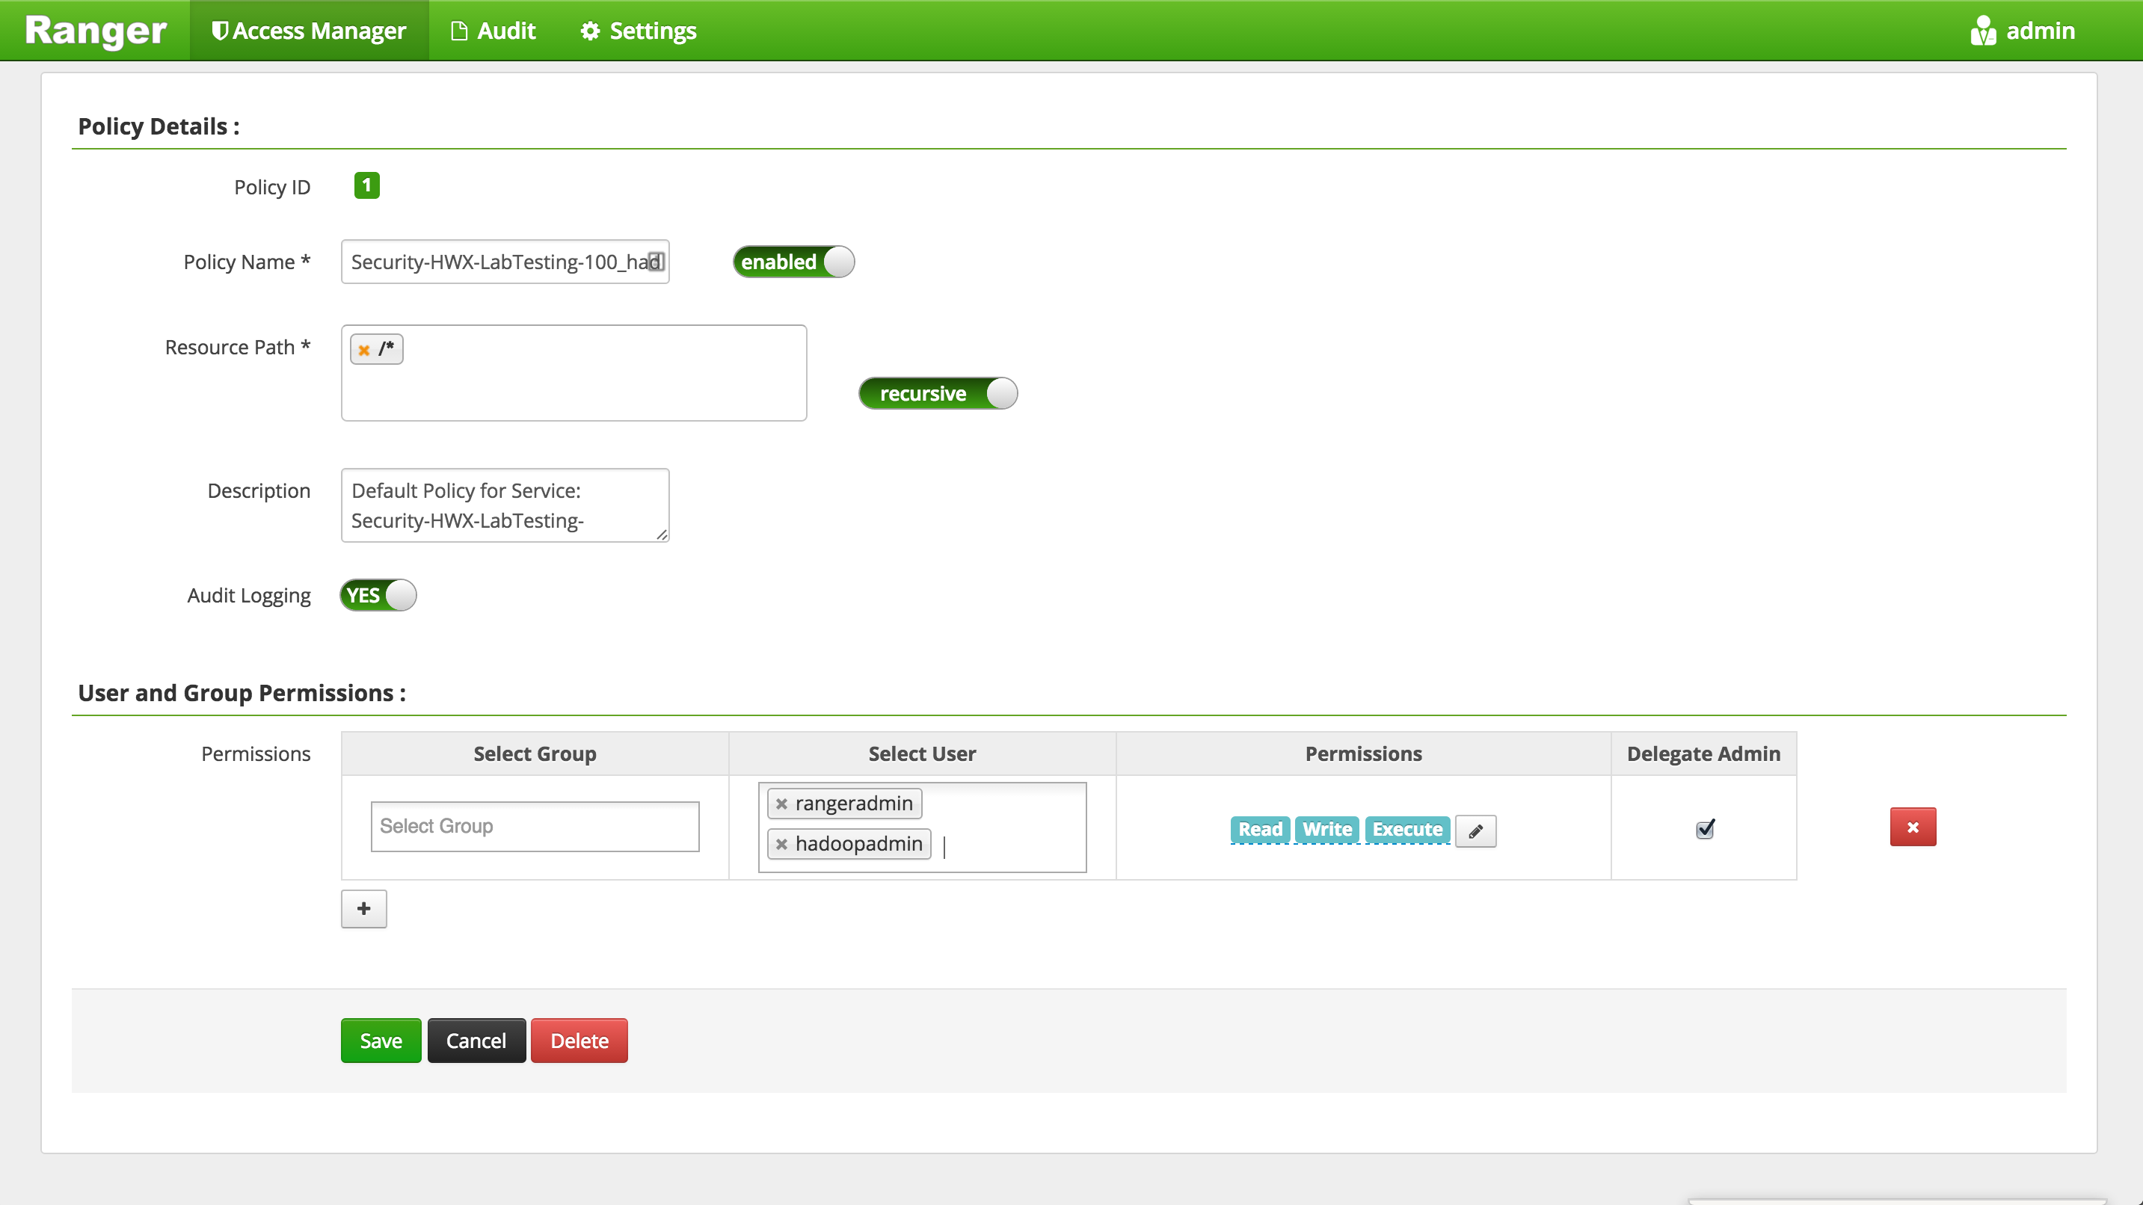Toggle the recursive switch
This screenshot has width=2143, height=1205.
(938, 393)
